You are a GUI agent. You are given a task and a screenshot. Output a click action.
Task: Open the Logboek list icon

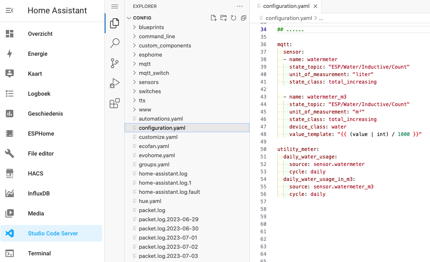coord(10,94)
